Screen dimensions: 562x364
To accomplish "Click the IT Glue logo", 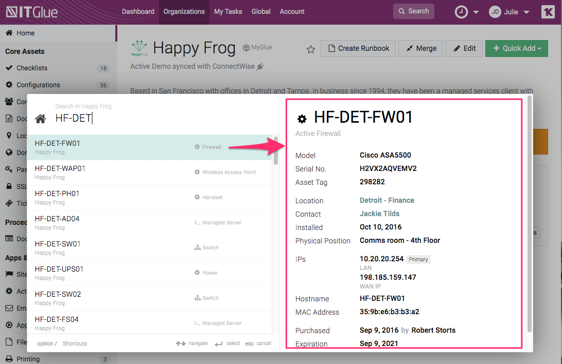I will click(x=31, y=12).
